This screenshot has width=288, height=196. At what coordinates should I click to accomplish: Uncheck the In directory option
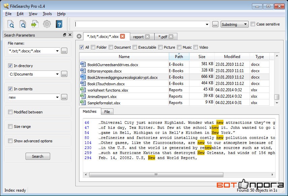coord(10,65)
